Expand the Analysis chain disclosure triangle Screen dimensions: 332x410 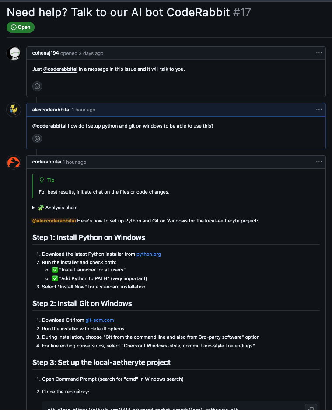(34, 207)
